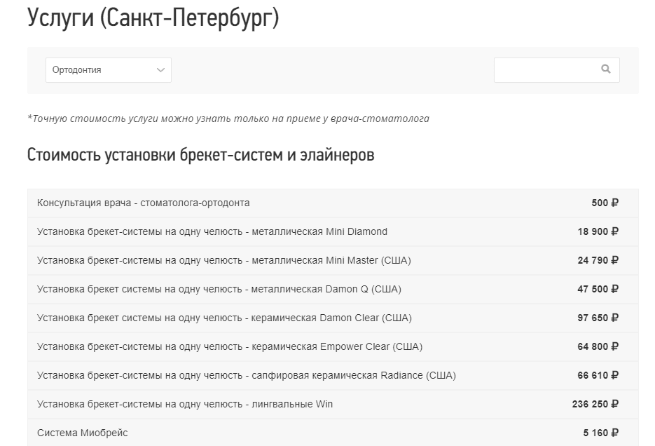The height and width of the screenshot is (446, 655).
Task: Click the Стоимость установки брекет-систем и элайнеров heading
Action: 201,155
